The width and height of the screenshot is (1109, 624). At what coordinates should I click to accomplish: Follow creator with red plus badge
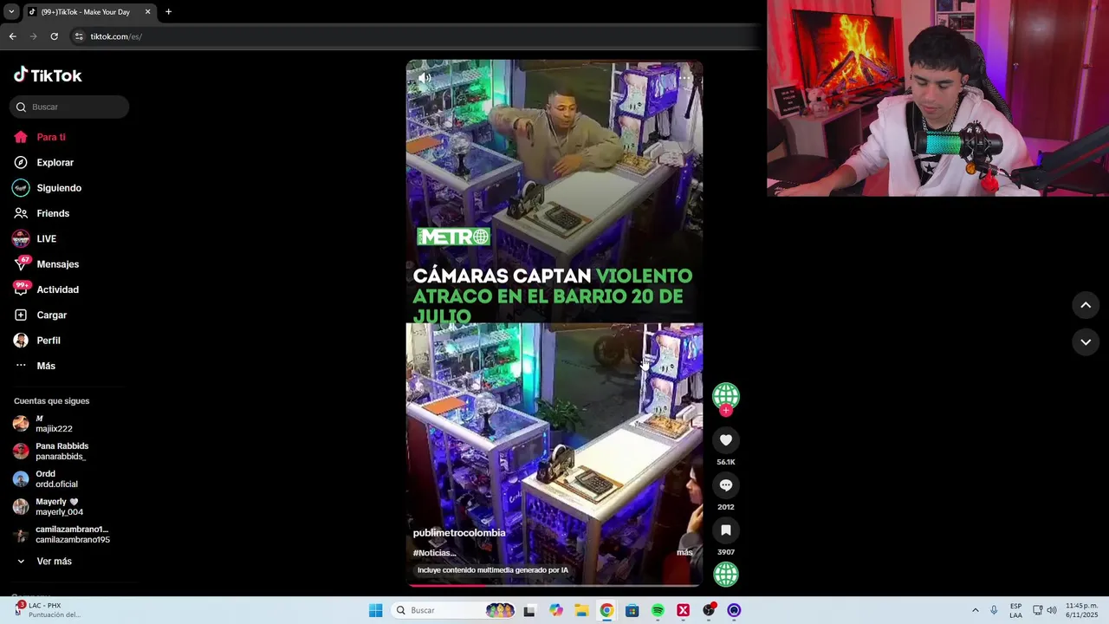click(726, 411)
